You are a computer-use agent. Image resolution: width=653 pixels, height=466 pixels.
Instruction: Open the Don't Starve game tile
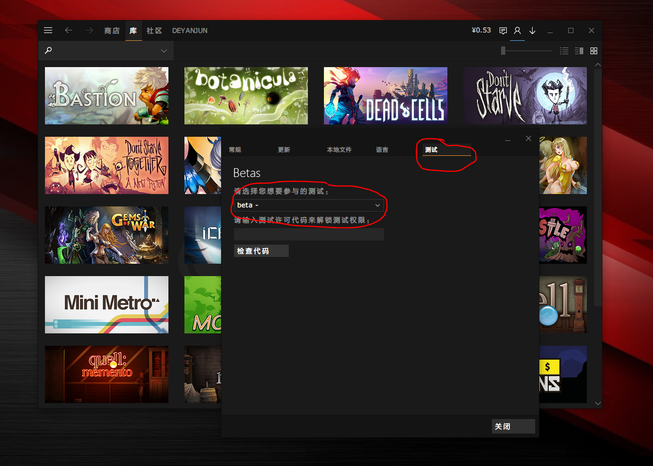pyautogui.click(x=525, y=95)
